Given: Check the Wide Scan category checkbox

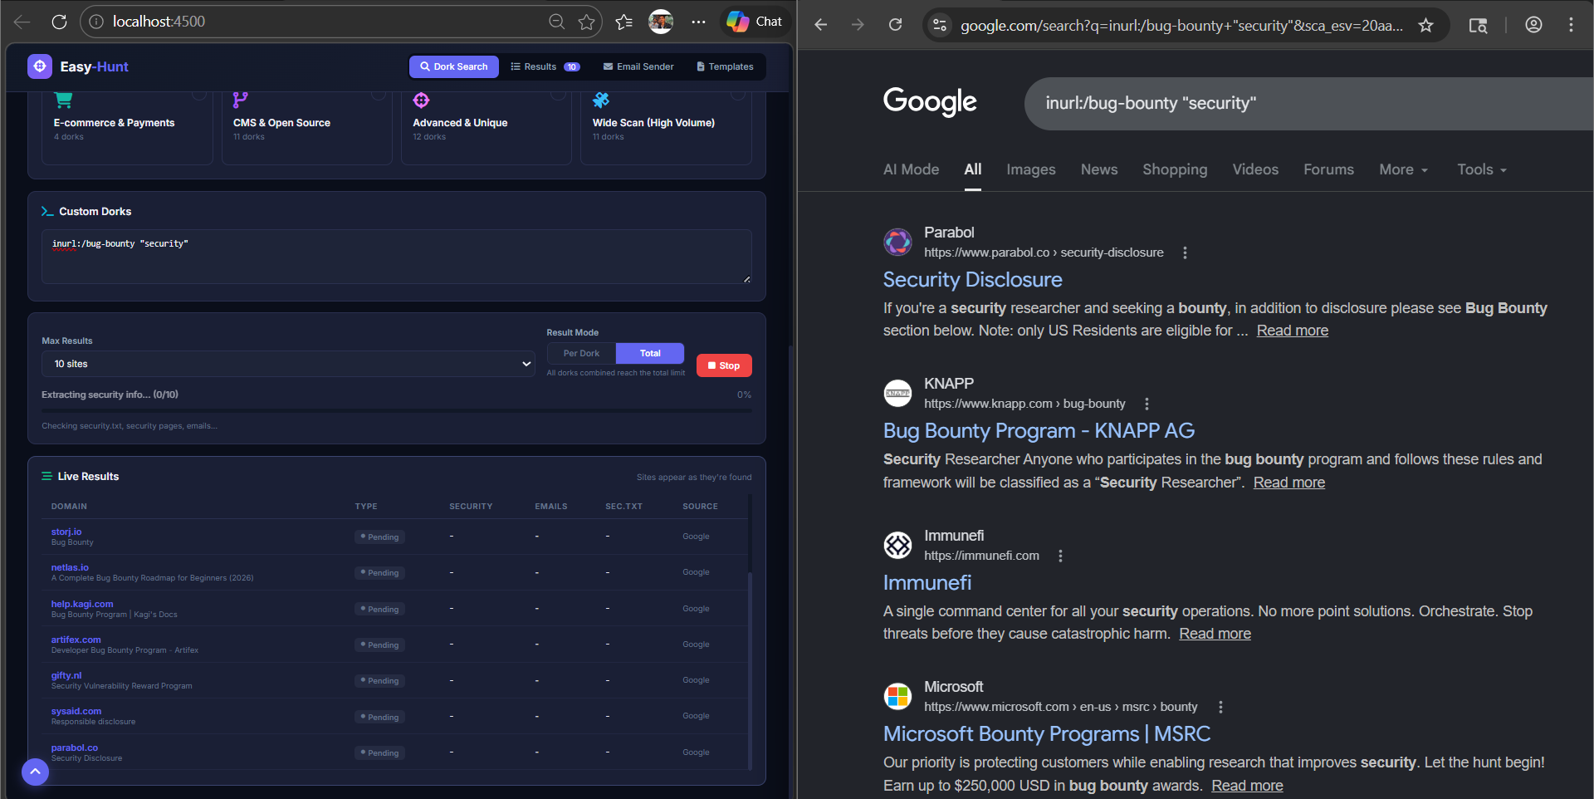Looking at the screenshot, I should coord(737,95).
